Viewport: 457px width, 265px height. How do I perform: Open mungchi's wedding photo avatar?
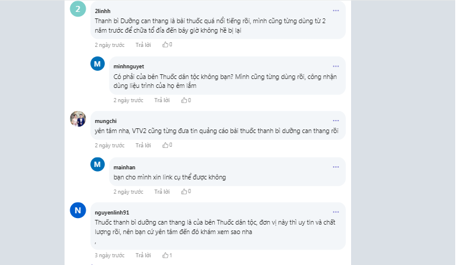[78, 119]
